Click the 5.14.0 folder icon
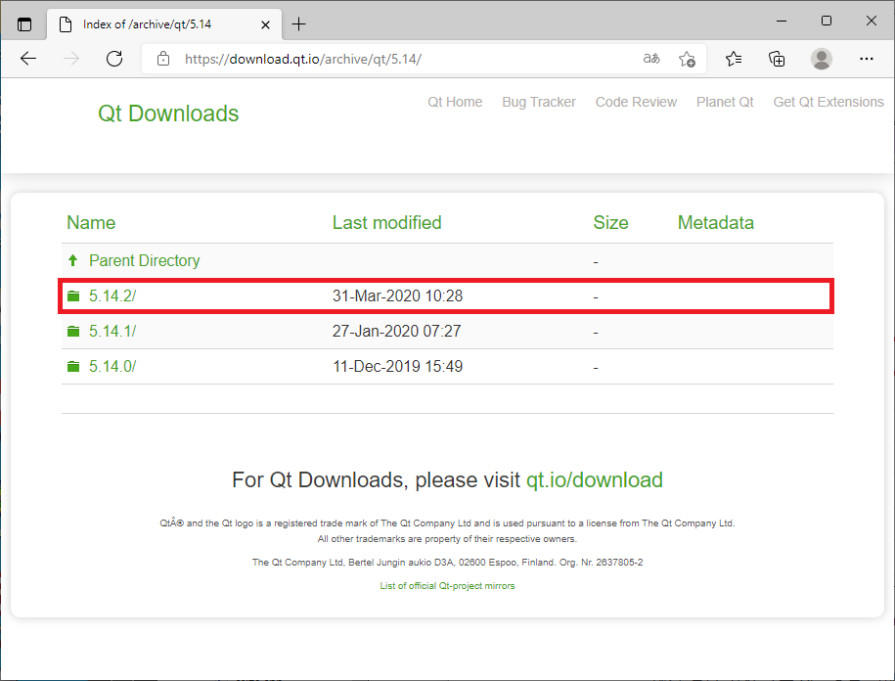The image size is (895, 681). 73,367
